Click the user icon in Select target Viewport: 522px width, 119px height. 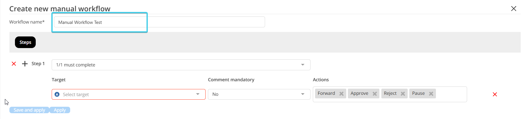57,94
